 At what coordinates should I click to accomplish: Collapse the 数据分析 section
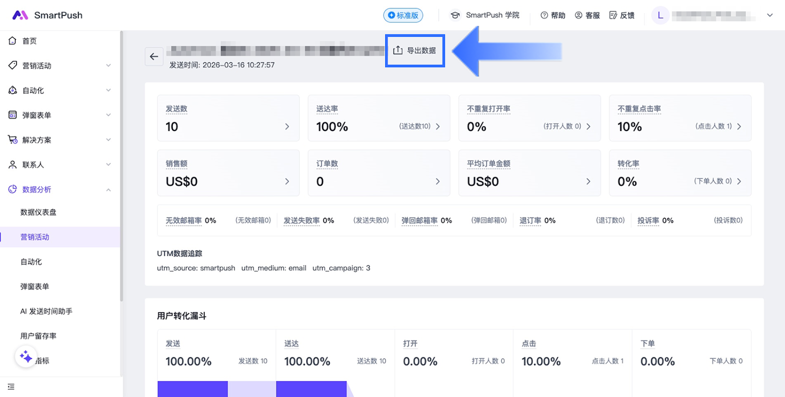108,189
